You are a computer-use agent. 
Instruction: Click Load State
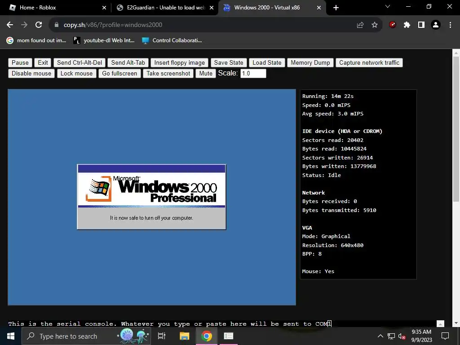coord(267,62)
